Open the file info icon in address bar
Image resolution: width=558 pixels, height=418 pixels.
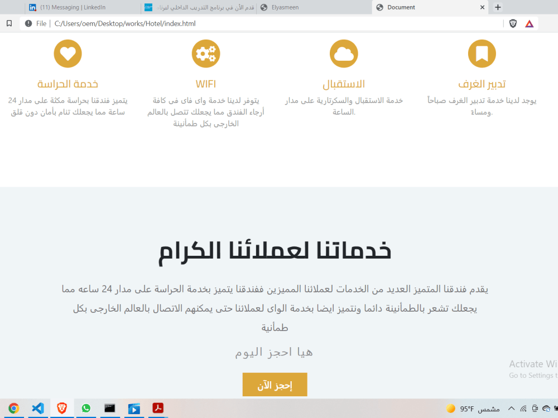point(28,23)
